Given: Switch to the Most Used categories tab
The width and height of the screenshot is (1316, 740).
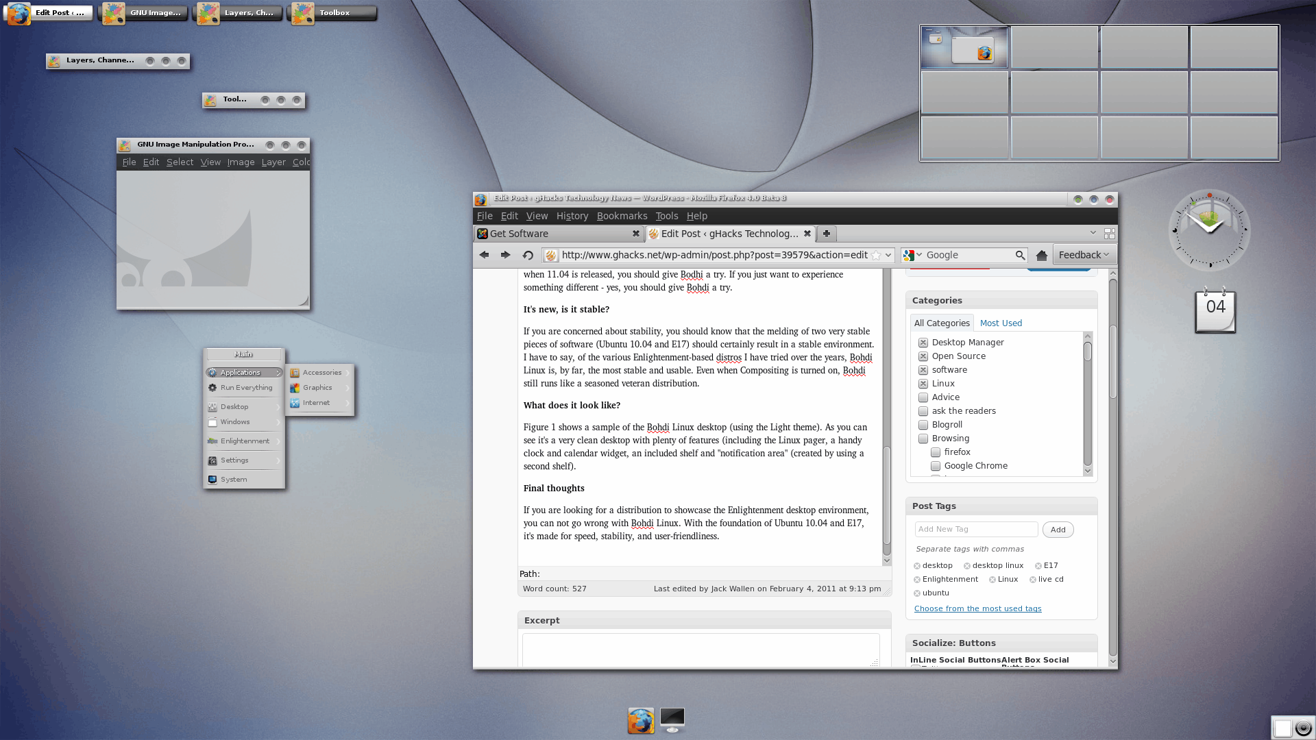Looking at the screenshot, I should pyautogui.click(x=1000, y=323).
